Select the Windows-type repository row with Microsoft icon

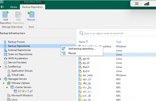(x=116, y=75)
